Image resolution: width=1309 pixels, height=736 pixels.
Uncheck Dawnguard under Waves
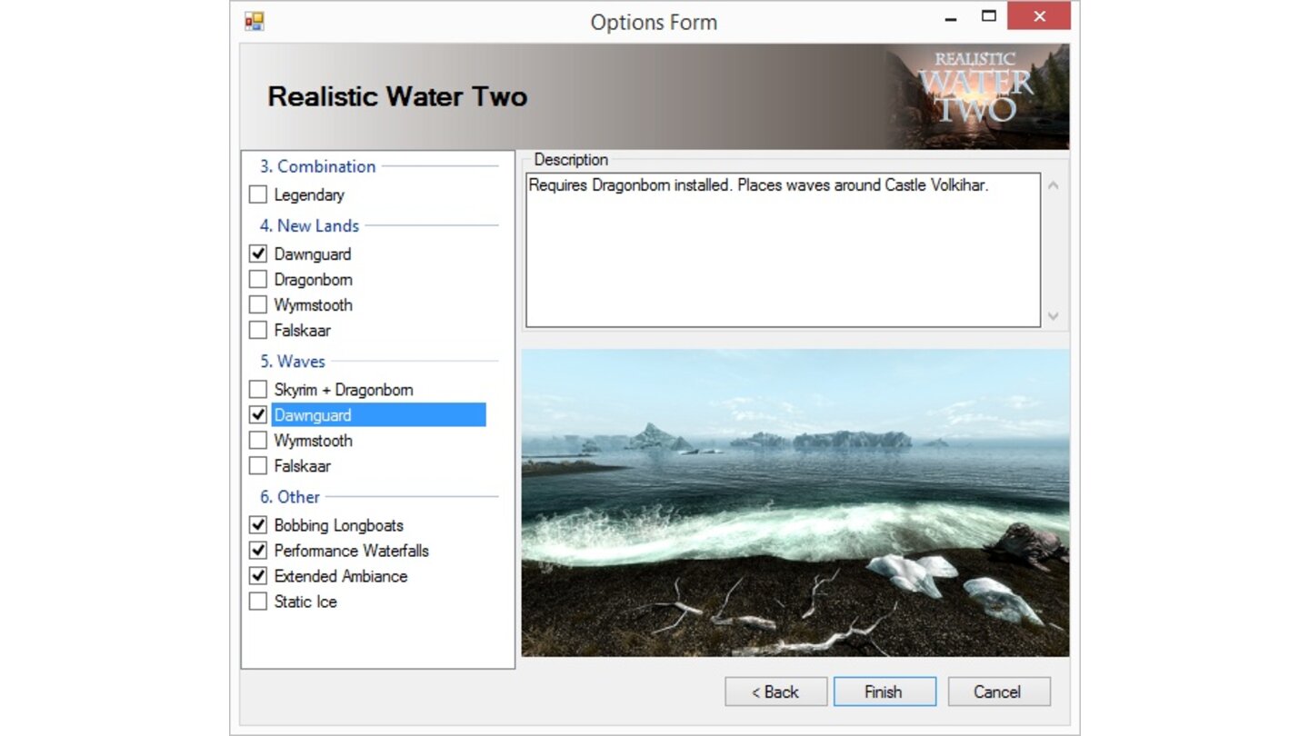[x=258, y=414]
